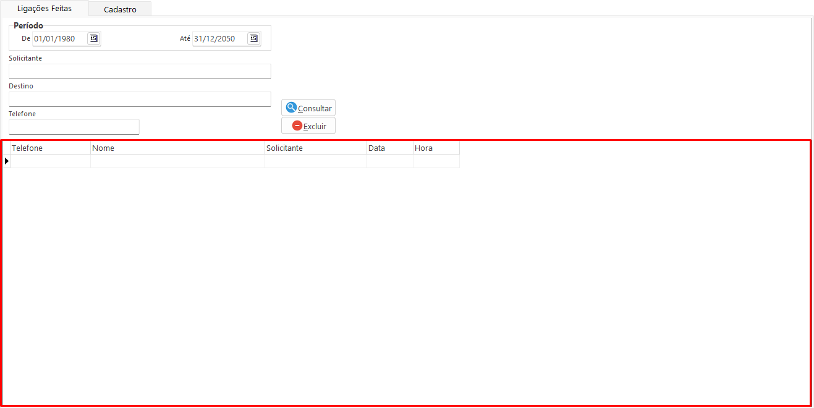Sort grid by the Data column header
The width and height of the screenshot is (814, 408).
click(389, 148)
